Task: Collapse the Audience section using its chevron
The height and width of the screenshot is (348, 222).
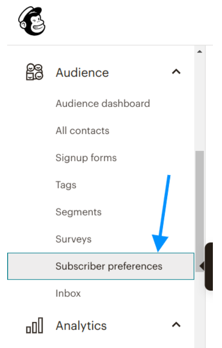Action: [x=176, y=72]
